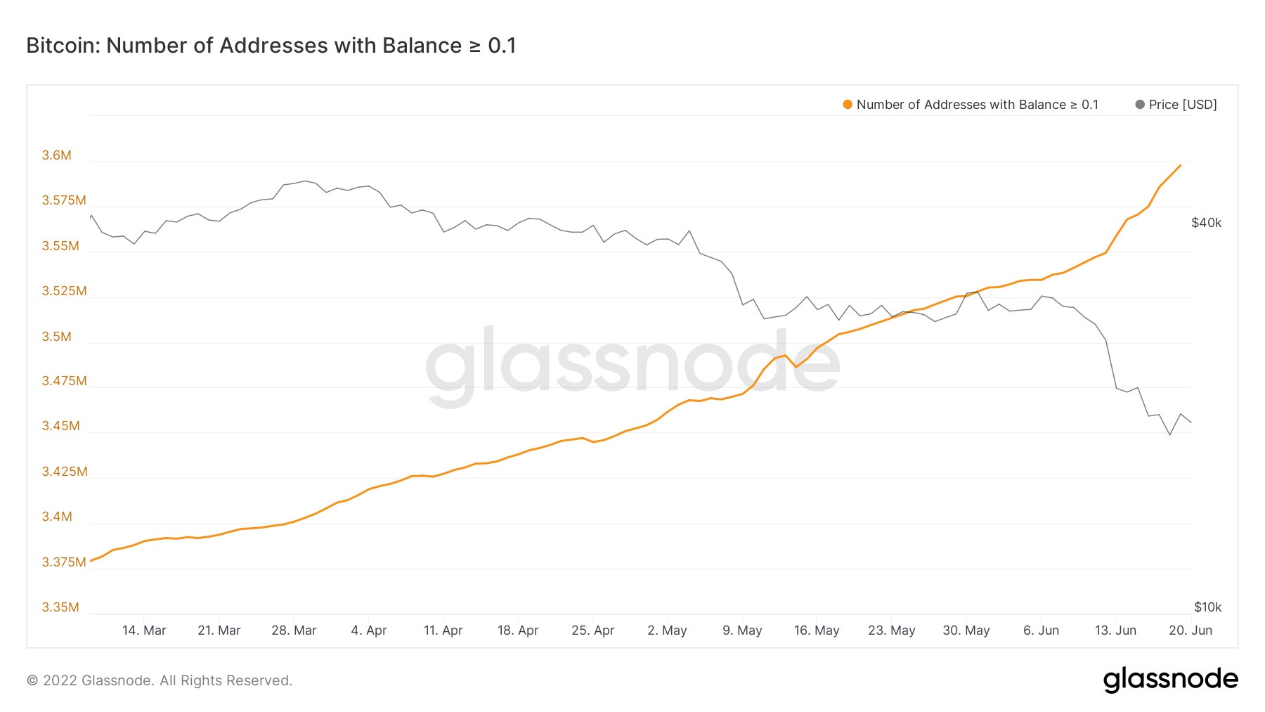Image resolution: width=1265 pixels, height=712 pixels.
Task: Toggle the orange Addresses series legend dot
Action: click(x=848, y=105)
